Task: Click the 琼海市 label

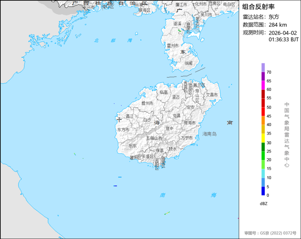Action: point(190,123)
